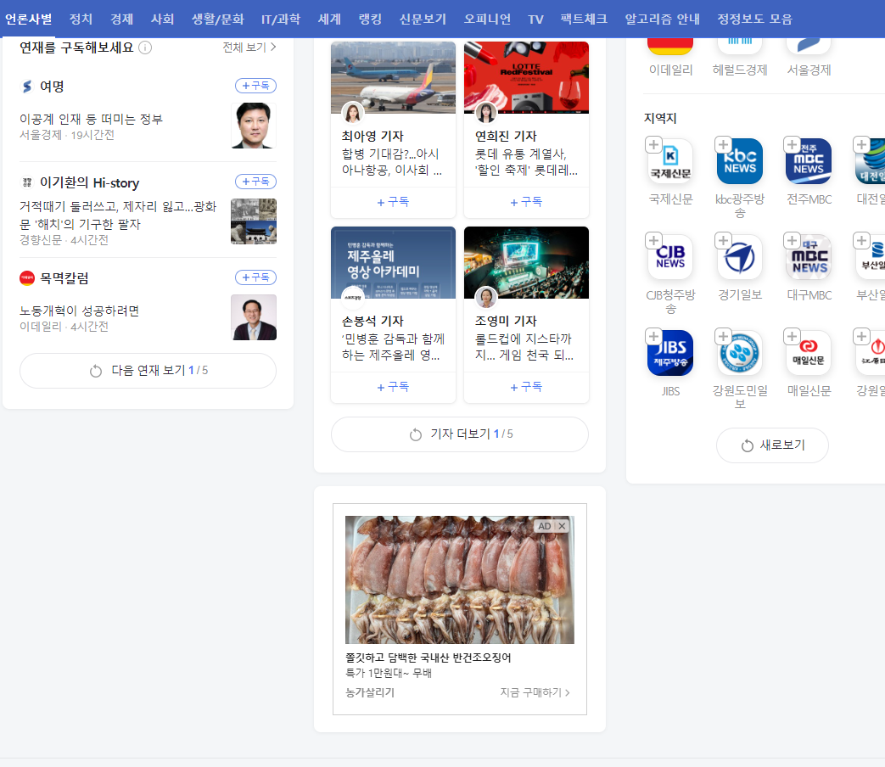This screenshot has width=885, height=767.
Task: Subscribe to 이기환의 Hi-story series
Action: click(x=255, y=182)
